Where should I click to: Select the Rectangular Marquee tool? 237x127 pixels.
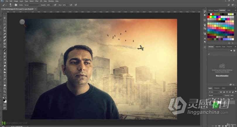(5, 21)
